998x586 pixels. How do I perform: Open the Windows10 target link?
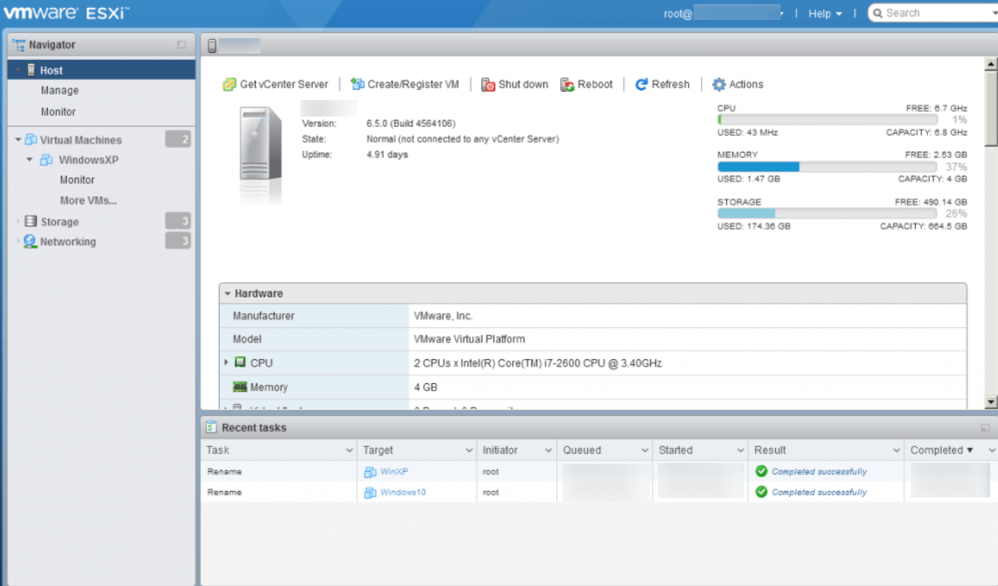(x=403, y=493)
